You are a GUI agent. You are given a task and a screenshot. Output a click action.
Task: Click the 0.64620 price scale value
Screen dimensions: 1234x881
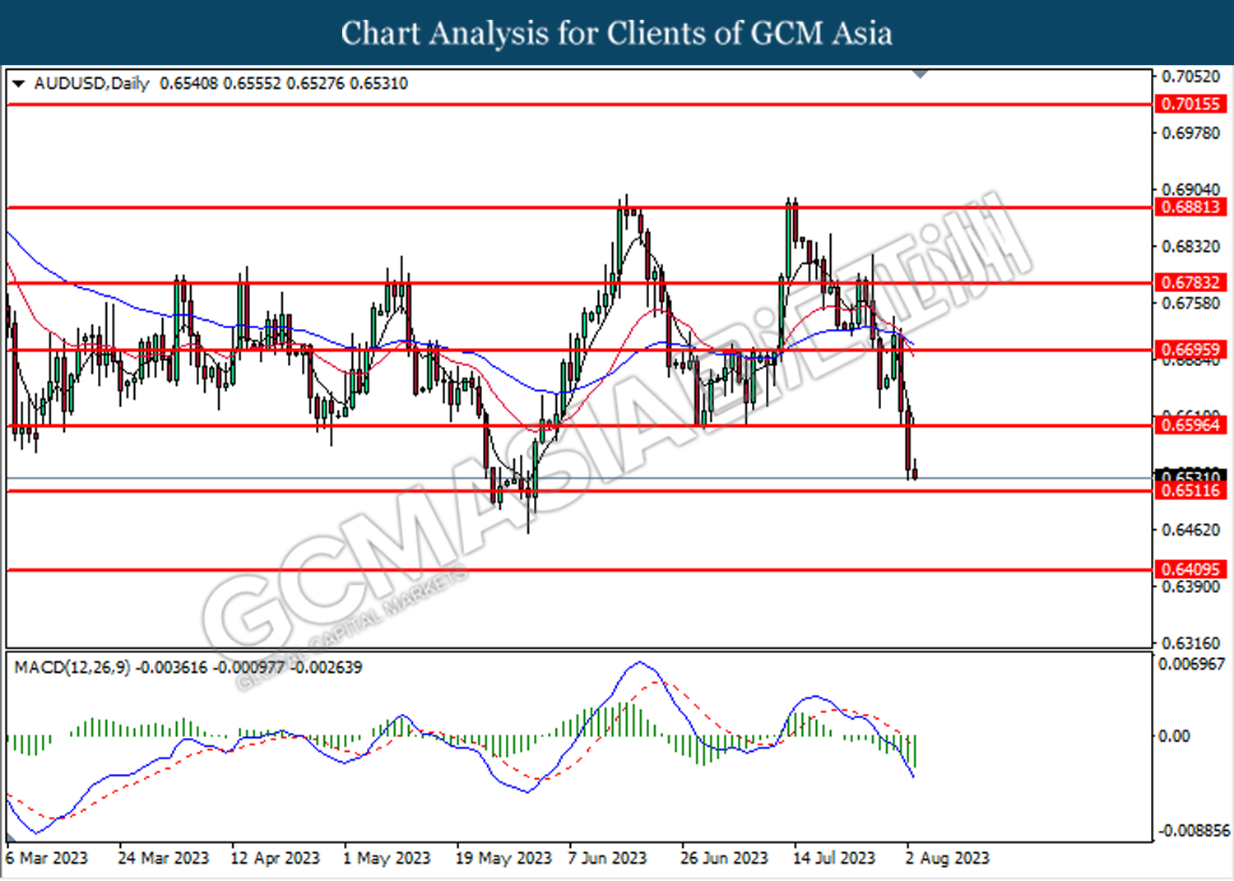1190,530
